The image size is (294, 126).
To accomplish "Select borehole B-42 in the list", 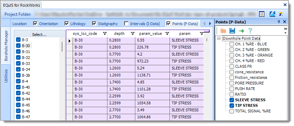I will 26,93.
